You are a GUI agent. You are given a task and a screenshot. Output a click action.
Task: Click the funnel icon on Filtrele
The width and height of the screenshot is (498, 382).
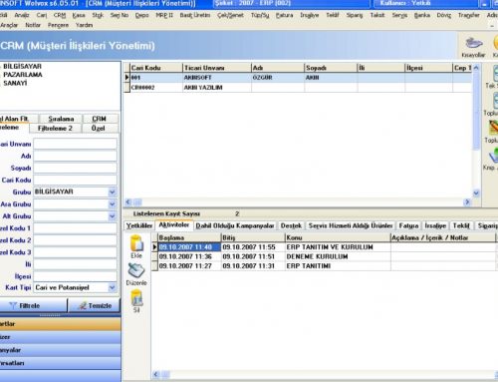(x=13, y=305)
